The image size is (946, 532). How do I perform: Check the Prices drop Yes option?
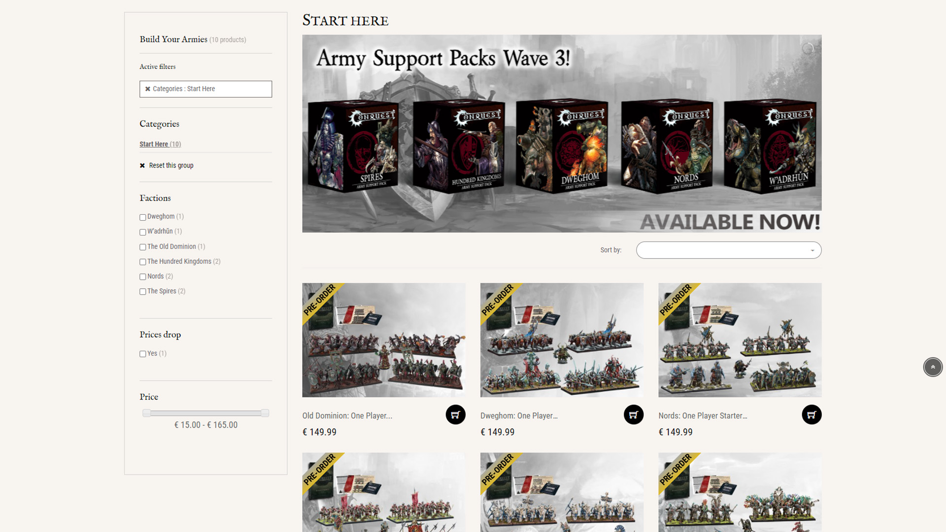pos(143,354)
